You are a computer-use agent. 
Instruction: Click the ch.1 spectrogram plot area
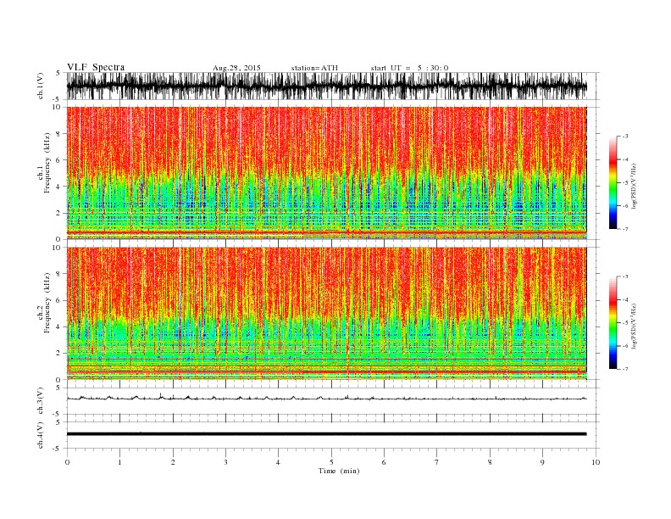(x=326, y=173)
